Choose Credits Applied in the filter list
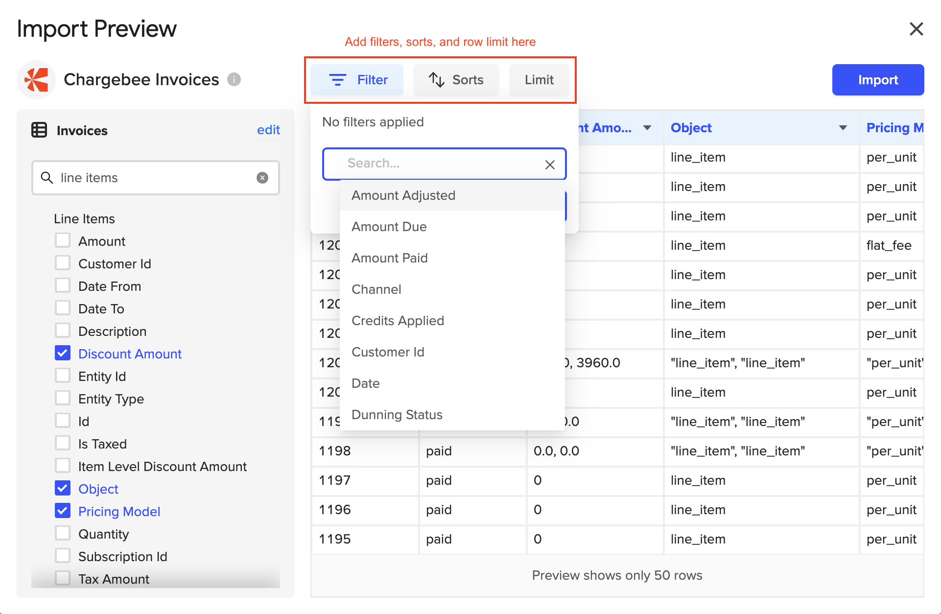The height and width of the screenshot is (614, 941). click(398, 321)
